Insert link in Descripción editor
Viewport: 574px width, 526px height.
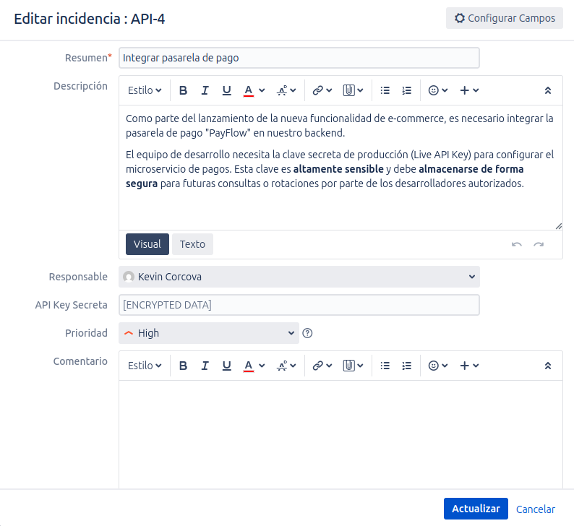pyautogui.click(x=322, y=90)
